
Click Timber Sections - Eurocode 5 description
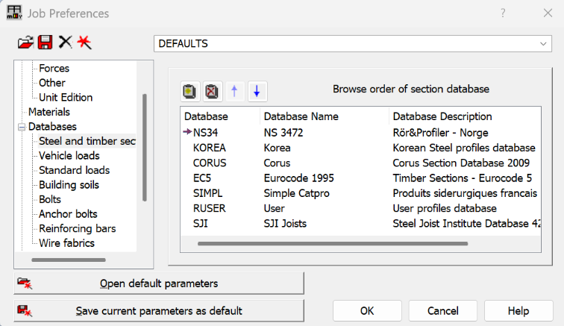point(463,178)
